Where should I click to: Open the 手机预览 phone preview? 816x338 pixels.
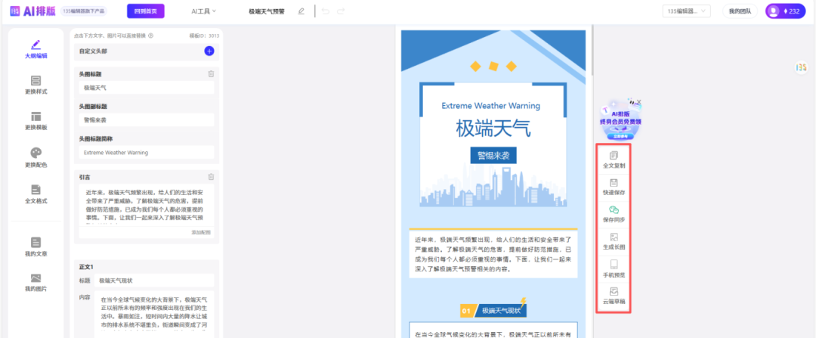pyautogui.click(x=614, y=268)
